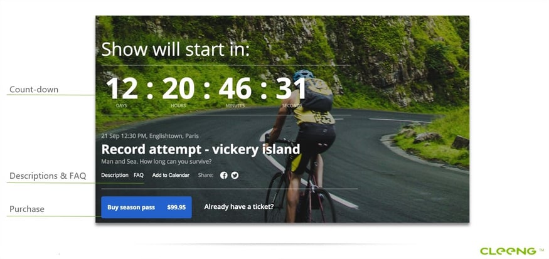Viewport: 549px width, 259px height.
Task: Click the 21 Sep 12:30 PM date line
Action: pos(150,136)
